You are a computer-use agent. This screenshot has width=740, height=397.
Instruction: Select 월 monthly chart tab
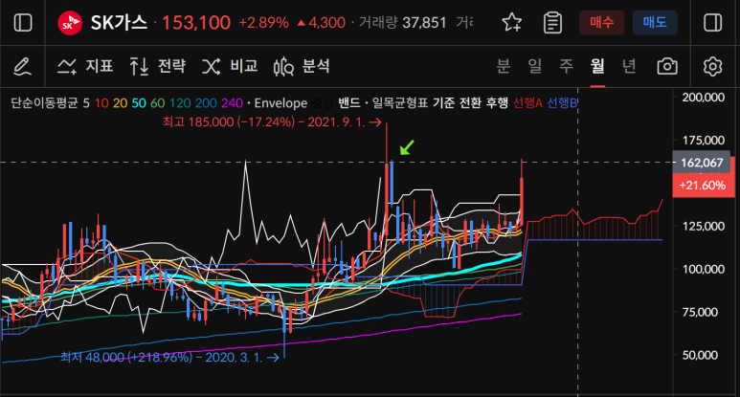tap(597, 66)
